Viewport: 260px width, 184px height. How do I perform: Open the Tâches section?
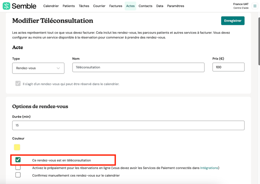84,6
